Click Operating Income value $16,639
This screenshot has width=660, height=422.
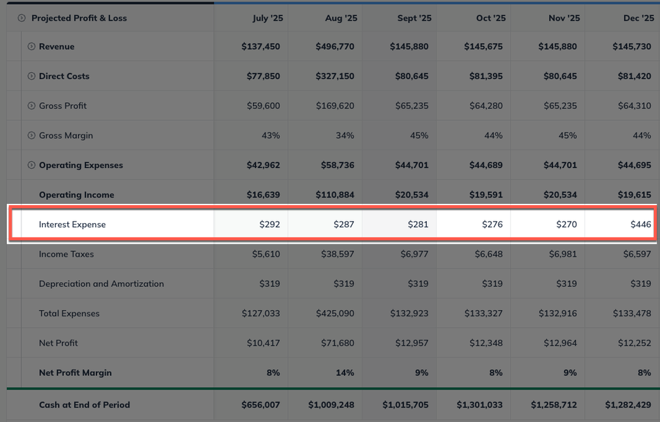coord(263,195)
